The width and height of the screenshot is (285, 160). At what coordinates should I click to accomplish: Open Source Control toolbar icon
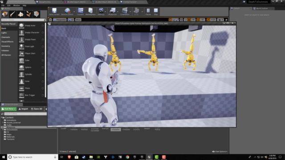tap(67, 12)
